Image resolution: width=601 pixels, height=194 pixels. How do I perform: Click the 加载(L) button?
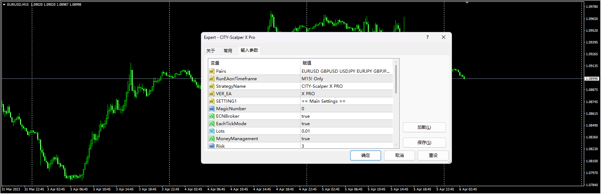pyautogui.click(x=424, y=127)
